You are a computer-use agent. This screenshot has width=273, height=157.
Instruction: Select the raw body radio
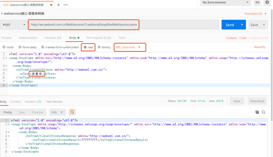[x=85, y=47]
